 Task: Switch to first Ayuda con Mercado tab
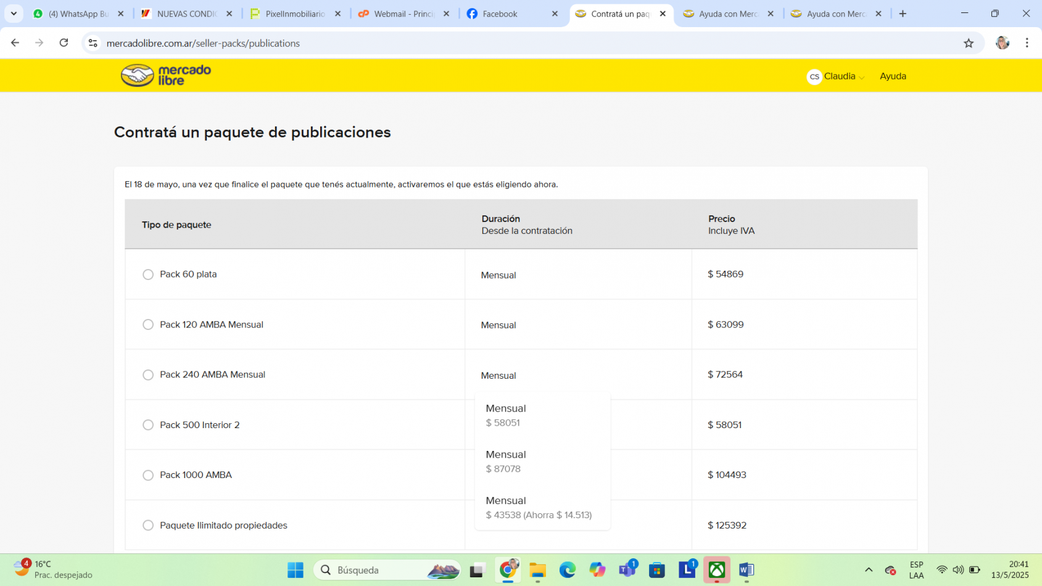pyautogui.click(x=728, y=14)
